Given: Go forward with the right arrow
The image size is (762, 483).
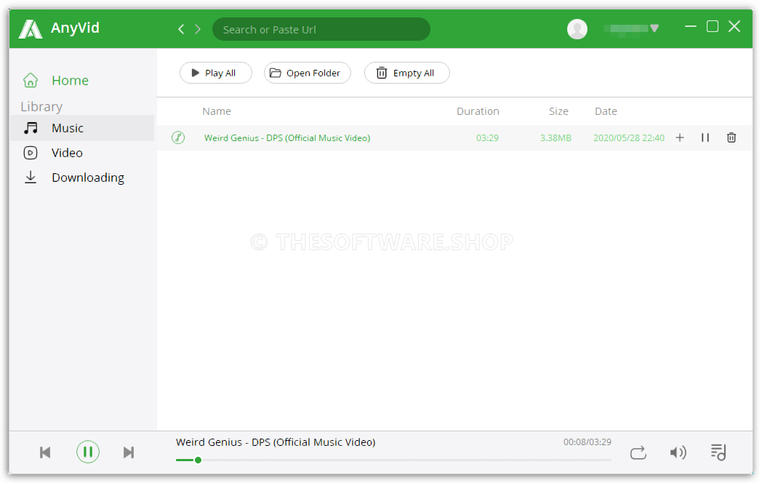Looking at the screenshot, I should [198, 29].
